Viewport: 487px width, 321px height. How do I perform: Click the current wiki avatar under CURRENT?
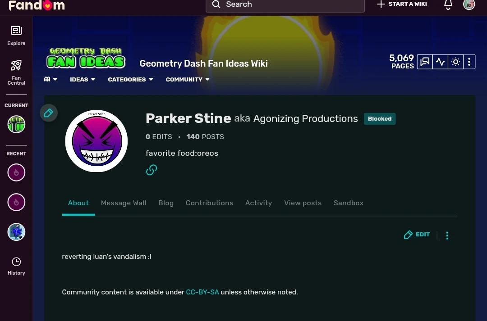(x=16, y=124)
